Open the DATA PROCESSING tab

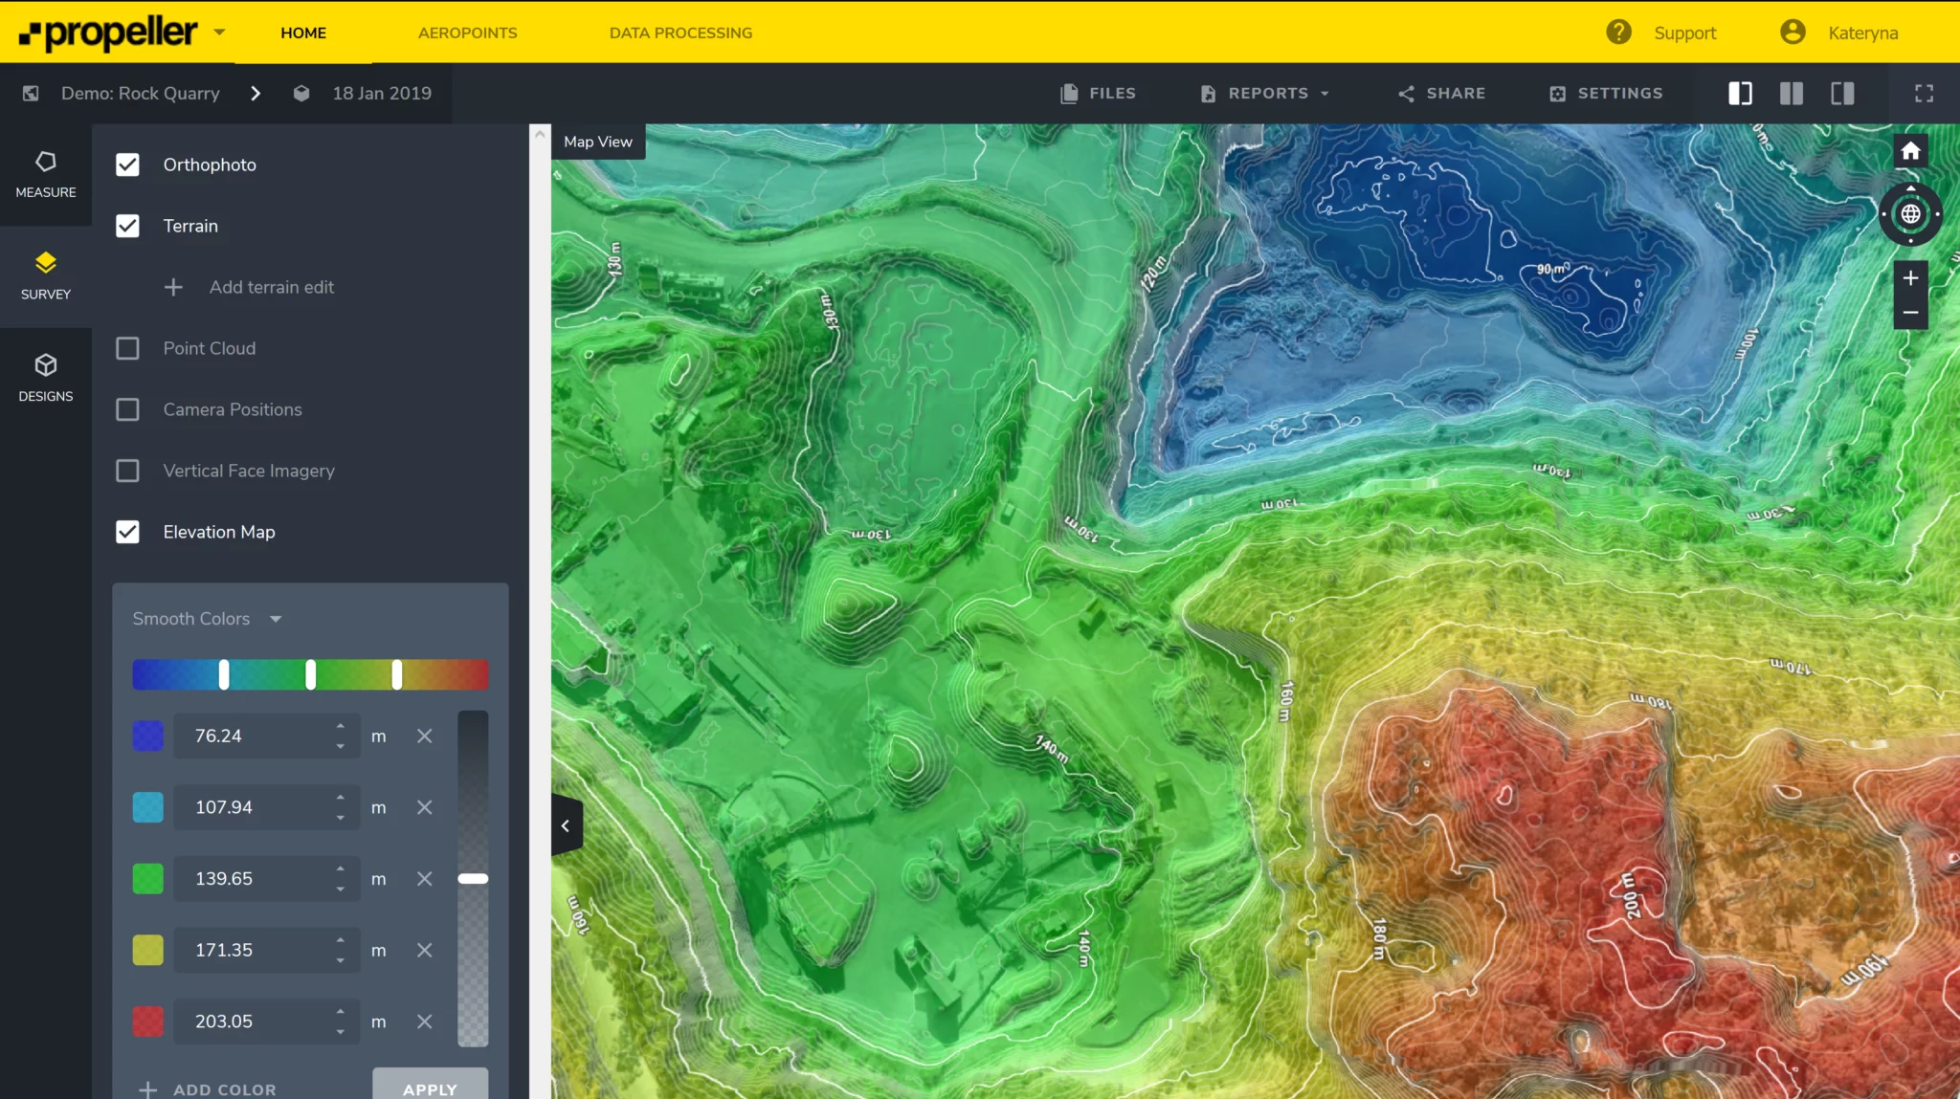click(679, 31)
